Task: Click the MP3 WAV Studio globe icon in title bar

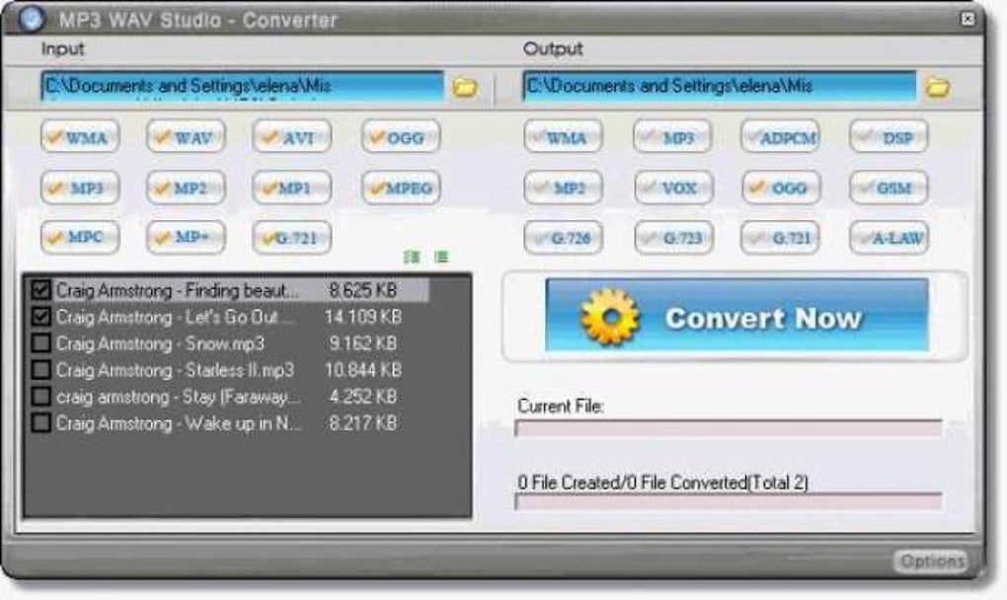Action: pyautogui.click(x=31, y=19)
